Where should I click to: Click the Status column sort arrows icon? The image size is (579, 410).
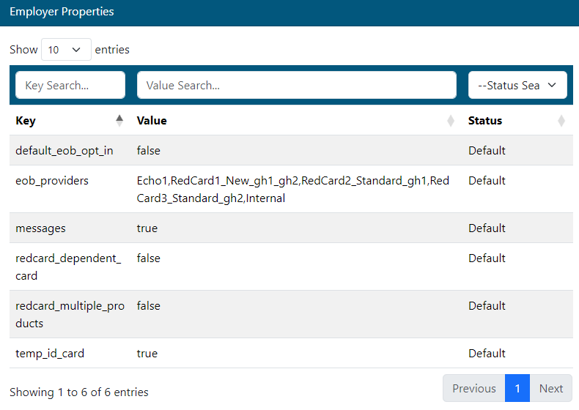click(x=561, y=121)
